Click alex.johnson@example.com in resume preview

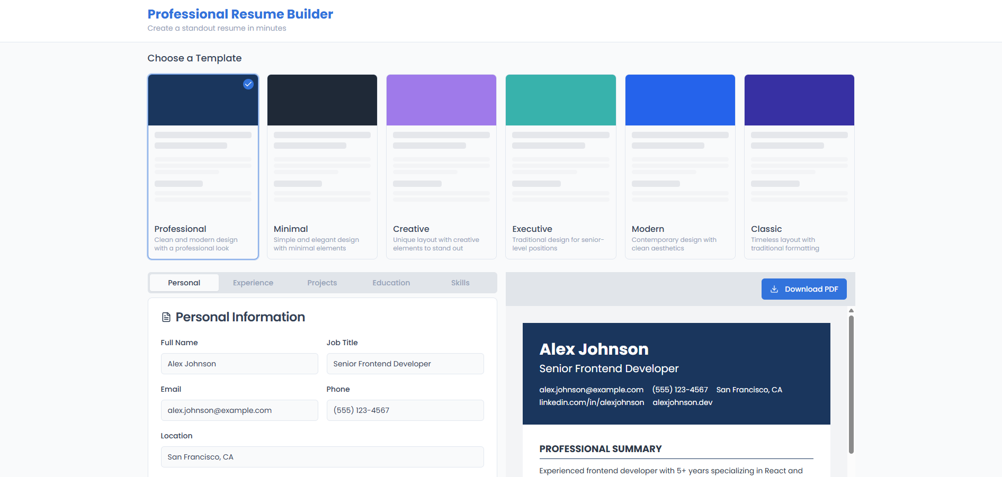pyautogui.click(x=592, y=390)
